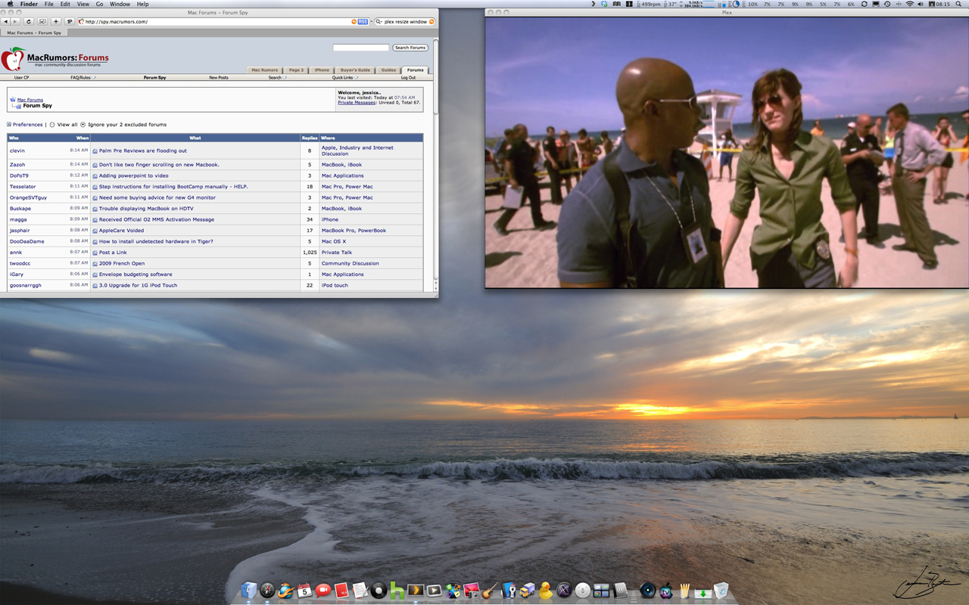Switch to the Buyer's Guide tab
Viewport: 969px width, 605px height.
point(355,70)
